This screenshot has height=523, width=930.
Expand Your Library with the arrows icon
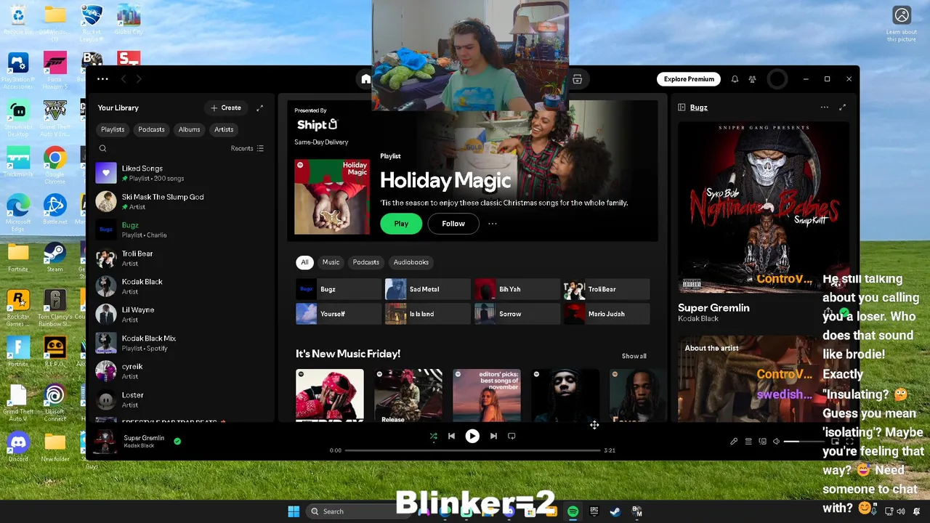pos(259,108)
